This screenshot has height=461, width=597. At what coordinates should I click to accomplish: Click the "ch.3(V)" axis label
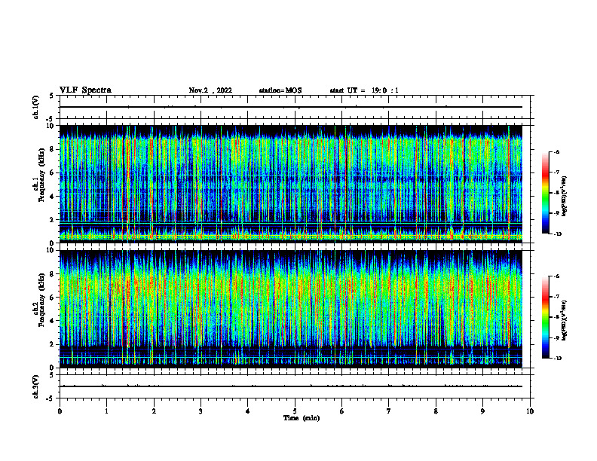click(35, 386)
